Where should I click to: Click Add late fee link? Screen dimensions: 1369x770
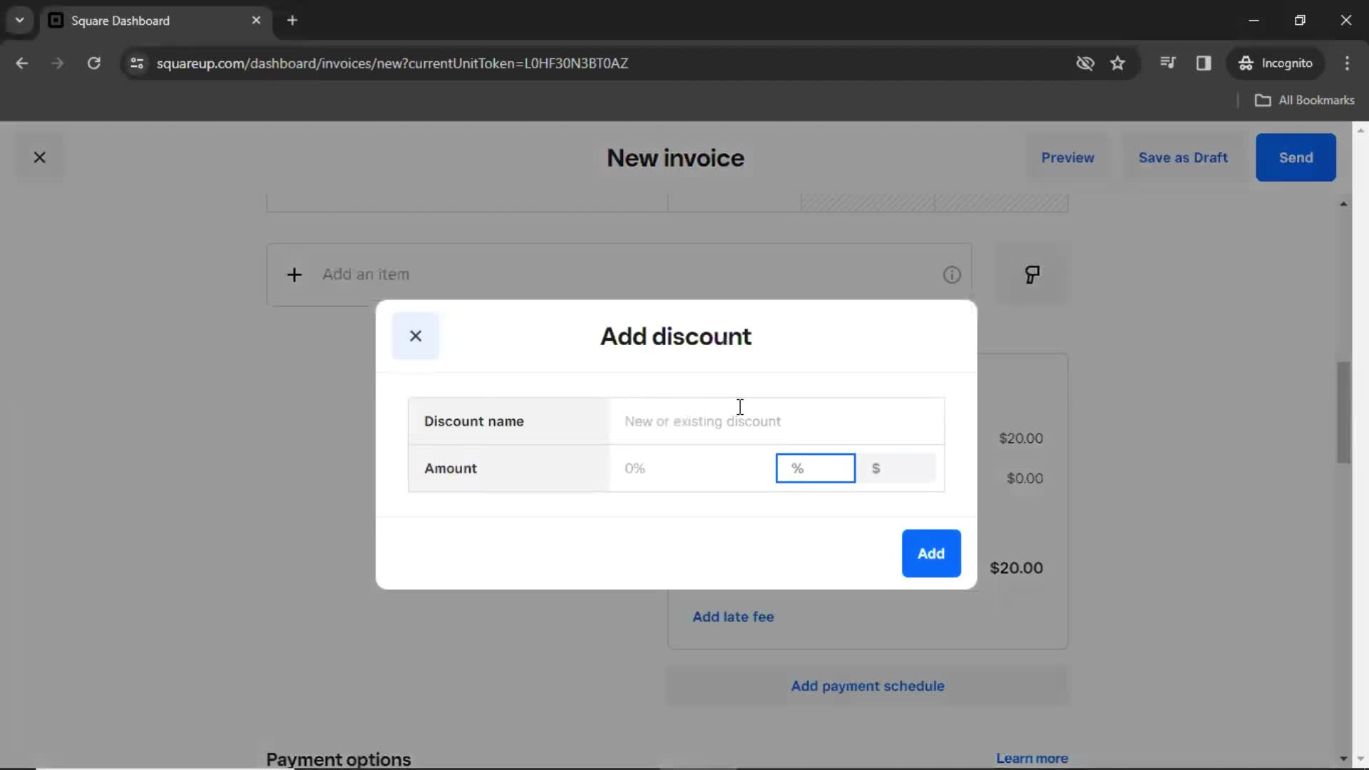pyautogui.click(x=733, y=617)
